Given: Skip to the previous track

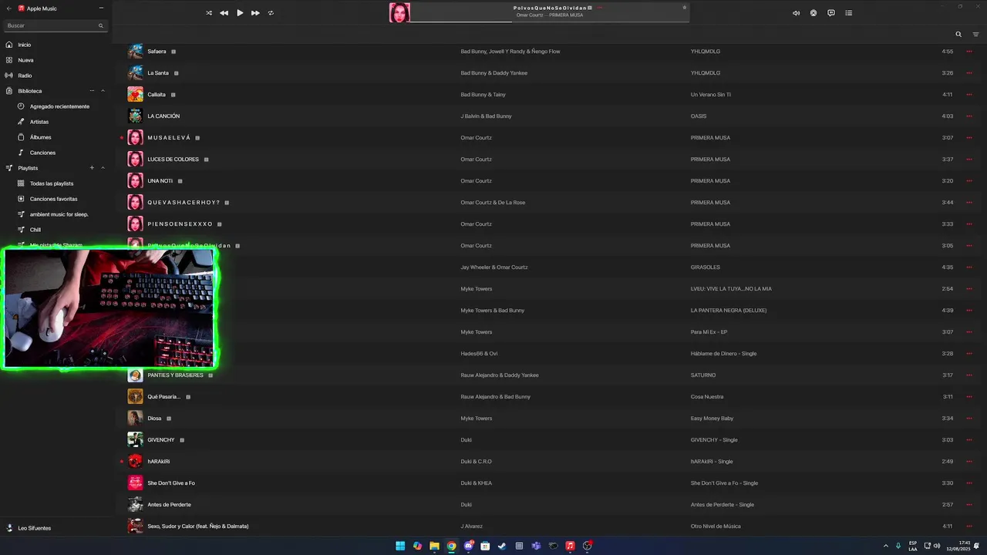Looking at the screenshot, I should click(x=224, y=13).
